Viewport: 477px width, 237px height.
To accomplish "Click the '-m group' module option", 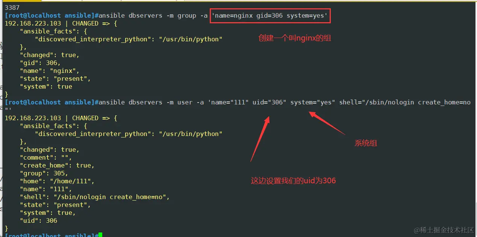I will point(181,15).
